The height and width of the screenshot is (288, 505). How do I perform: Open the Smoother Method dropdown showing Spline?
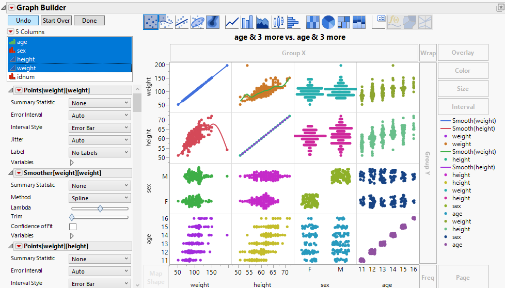100,198
